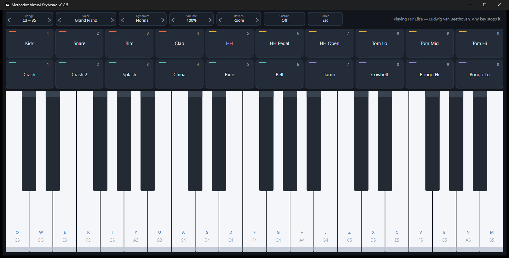Click the Methodox keyboard title bar icon
This screenshot has width=509, height=258.
click(x=8, y=5)
